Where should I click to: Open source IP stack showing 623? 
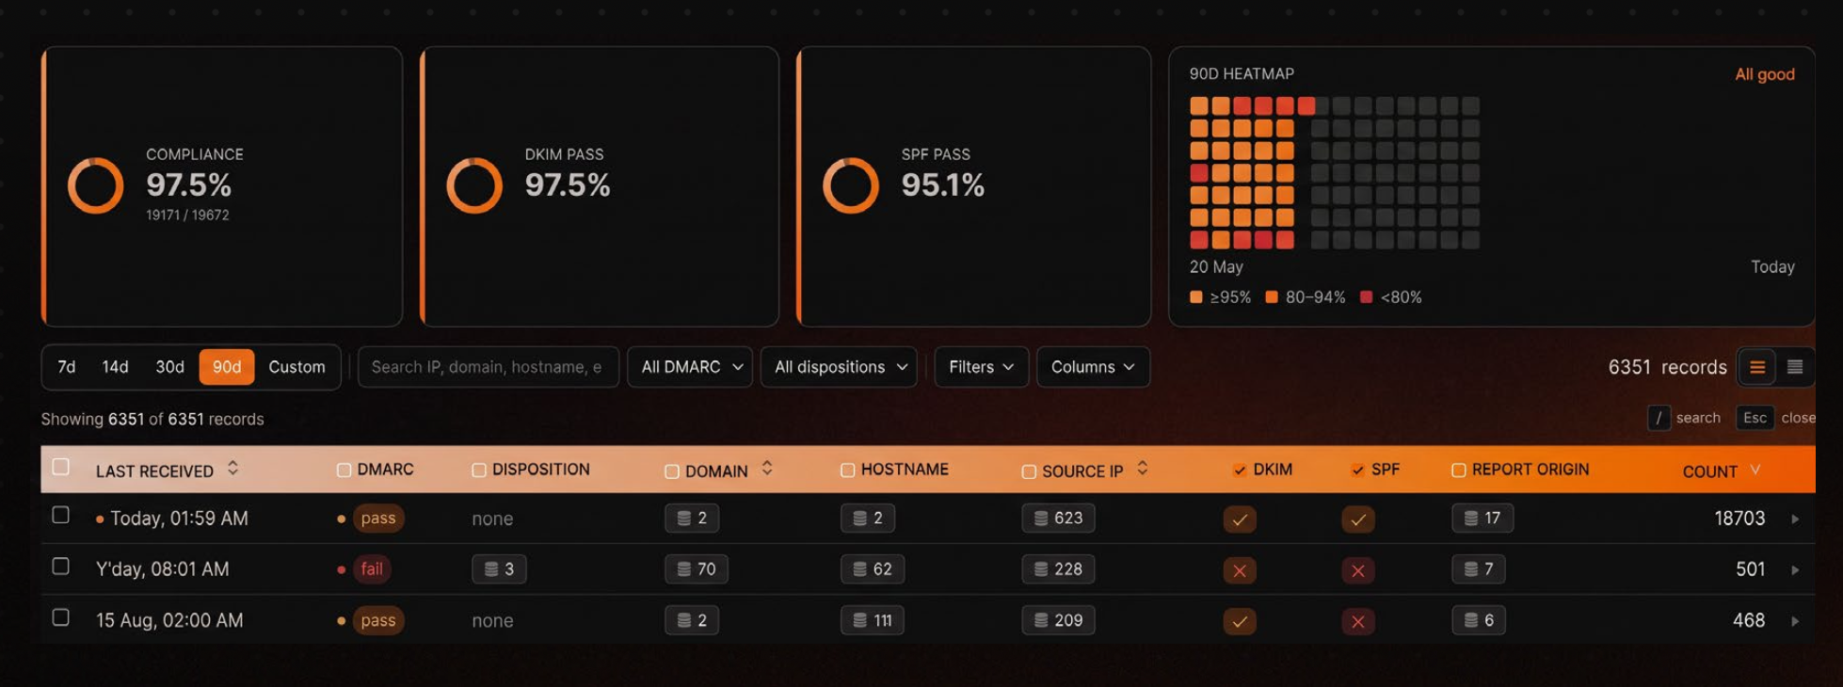point(1058,518)
